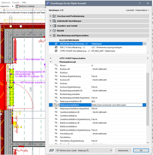The height and width of the screenshot is (155, 153).
Task: Click the link icon of the Ausbau row
Action: (56, 83)
